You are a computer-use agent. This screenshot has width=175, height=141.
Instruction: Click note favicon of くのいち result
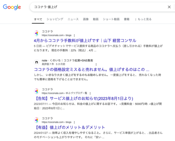tap(37, 62)
